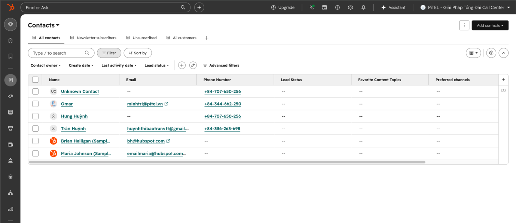516x223 pixels.
Task: Check the box for Hưng Huỳnh
Action: click(35, 116)
